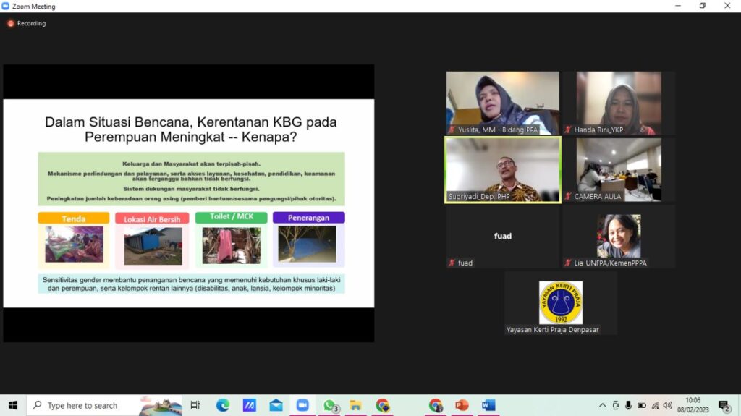Select Supriyadi_Dep. PHP video tile
The height and width of the screenshot is (416, 741).
point(502,169)
